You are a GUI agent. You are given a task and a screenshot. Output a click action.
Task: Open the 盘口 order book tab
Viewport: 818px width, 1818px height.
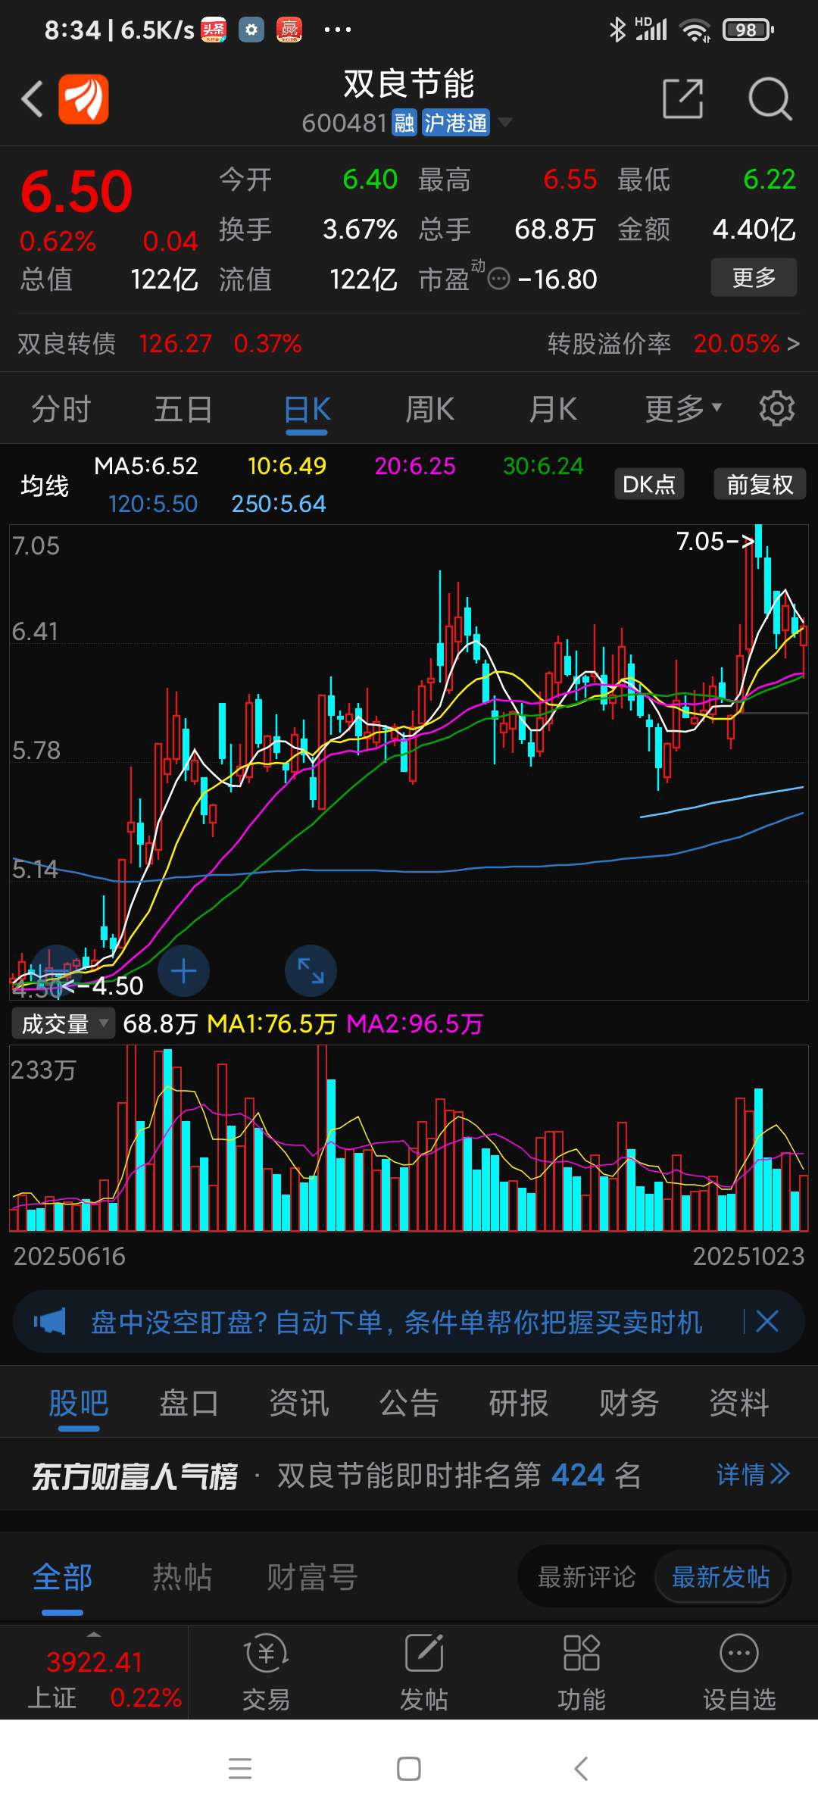[189, 1403]
